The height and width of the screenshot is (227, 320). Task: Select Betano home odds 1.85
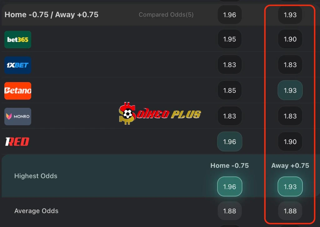tap(230, 90)
